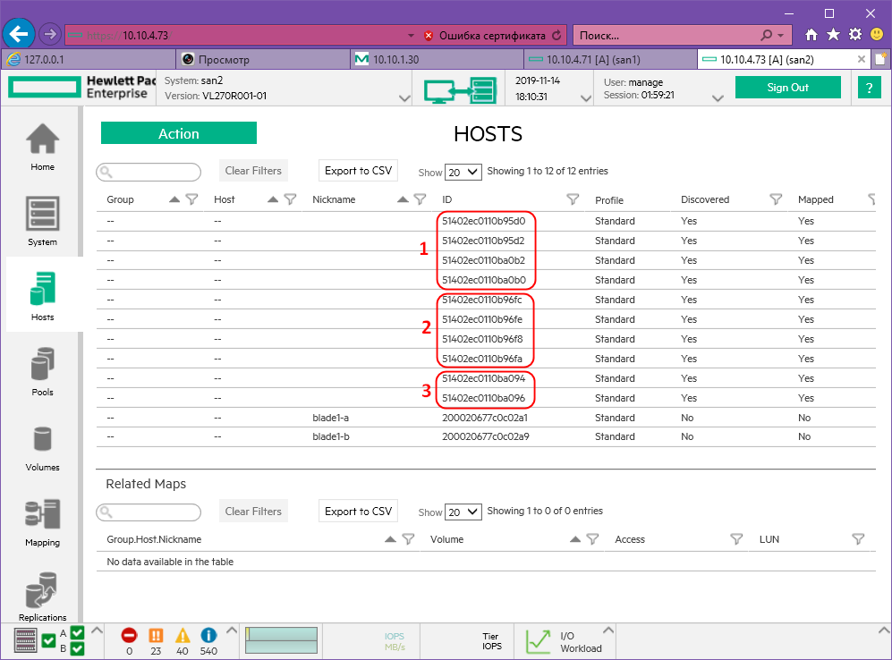
Task: Switch to the Просмотр browser tab
Action: (x=263, y=59)
